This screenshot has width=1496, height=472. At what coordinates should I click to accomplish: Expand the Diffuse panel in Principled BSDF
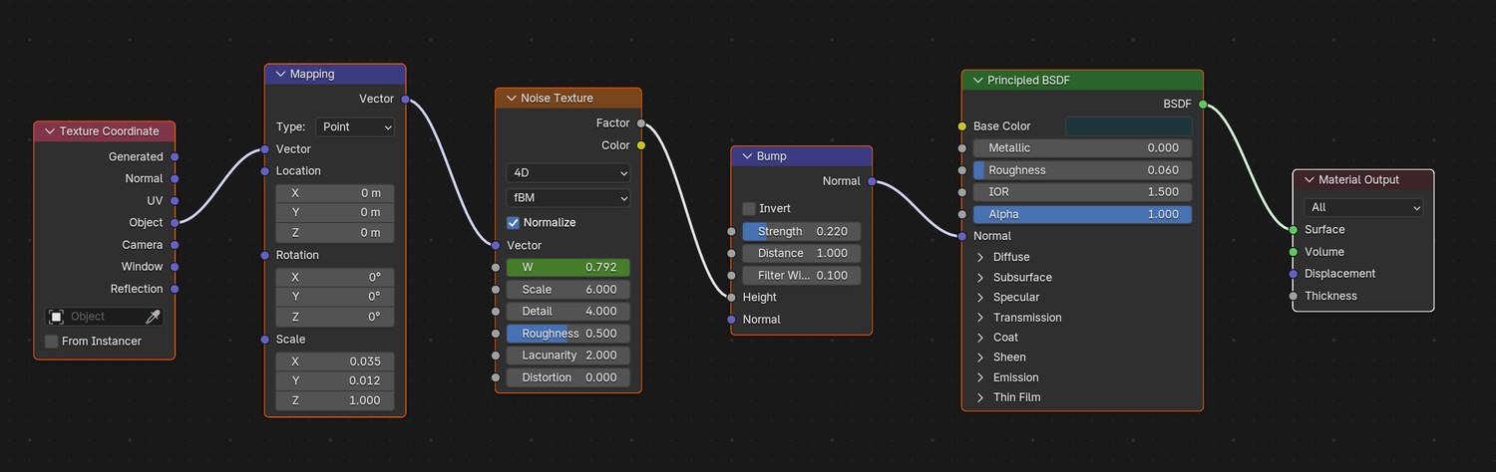[980, 257]
